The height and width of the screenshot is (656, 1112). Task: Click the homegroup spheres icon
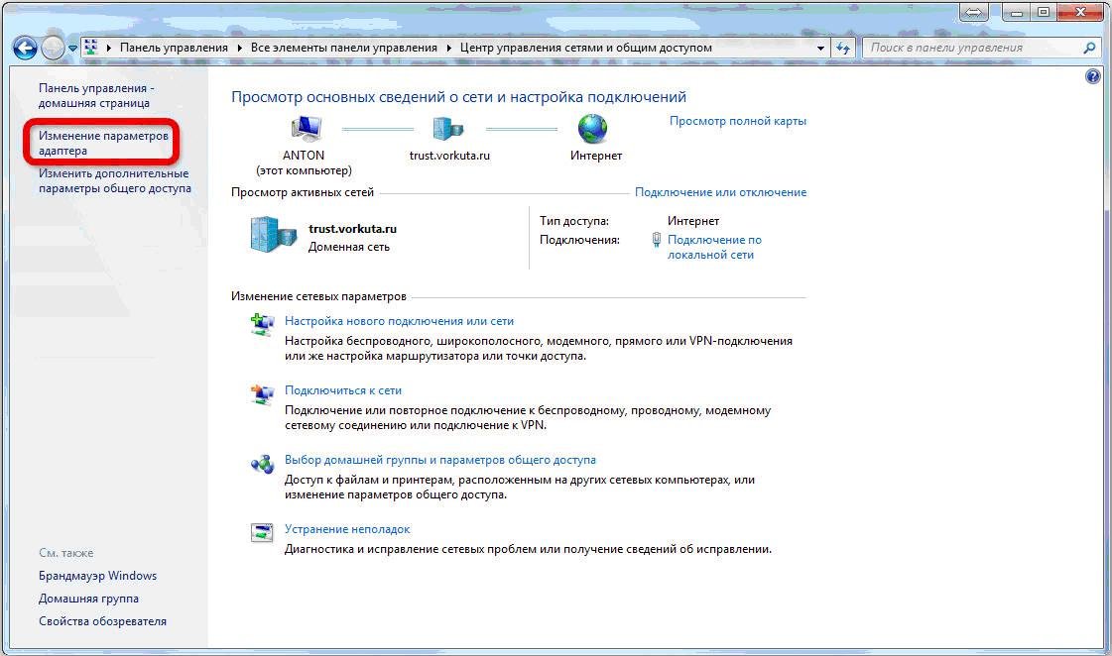click(x=263, y=464)
